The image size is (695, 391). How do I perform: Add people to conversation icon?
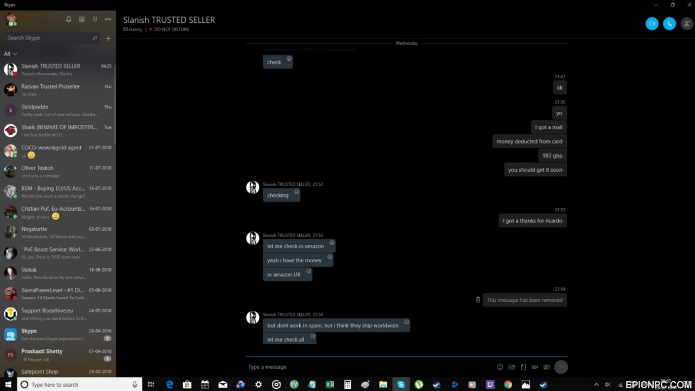click(687, 24)
